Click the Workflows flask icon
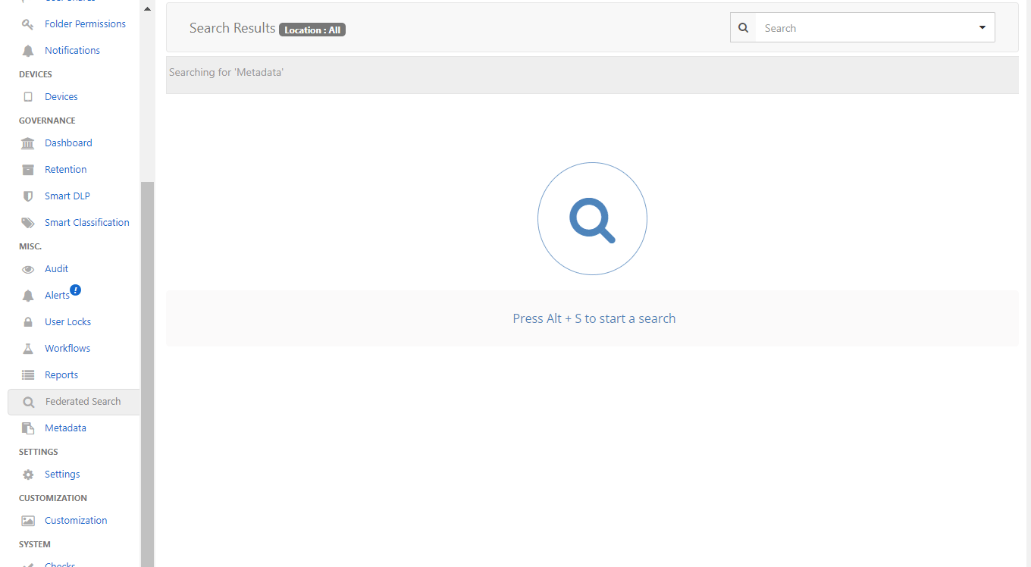The height and width of the screenshot is (567, 1031). tap(28, 348)
